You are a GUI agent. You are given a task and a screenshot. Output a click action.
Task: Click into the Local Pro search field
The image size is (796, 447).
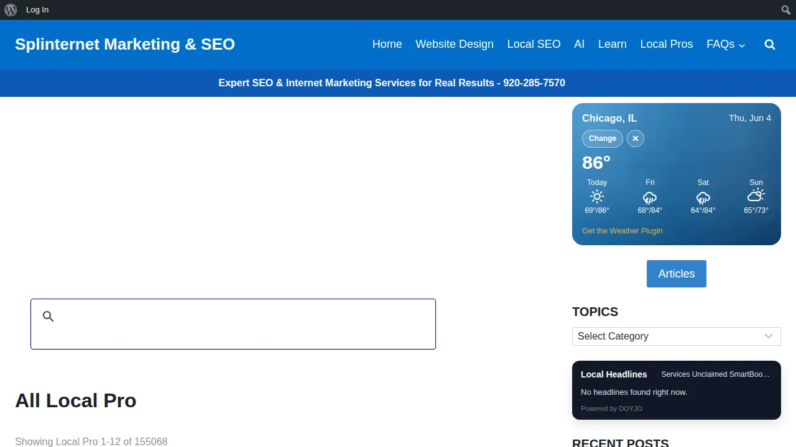tap(233, 324)
